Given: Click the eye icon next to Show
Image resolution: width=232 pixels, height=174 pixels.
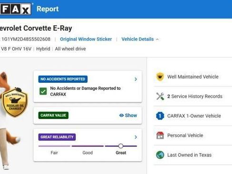Looking at the screenshot, I should pos(121,116).
